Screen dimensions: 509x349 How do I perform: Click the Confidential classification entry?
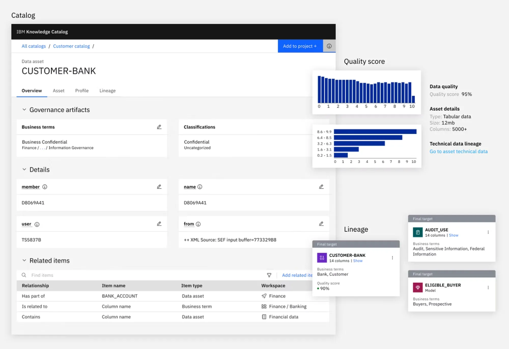(196, 142)
